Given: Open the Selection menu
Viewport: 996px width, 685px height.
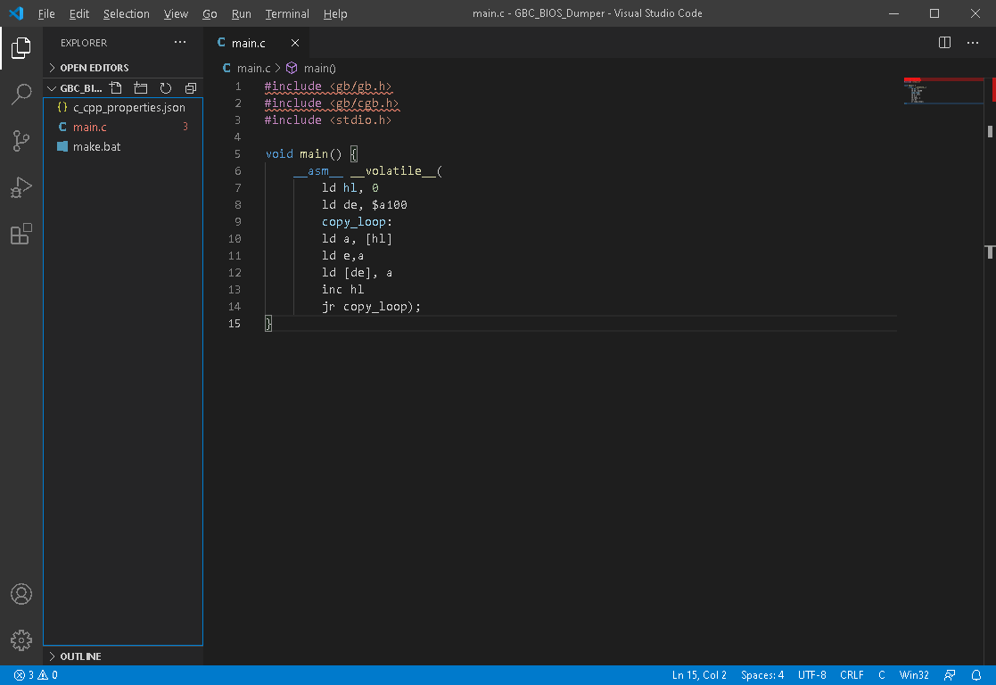Looking at the screenshot, I should 127,13.
